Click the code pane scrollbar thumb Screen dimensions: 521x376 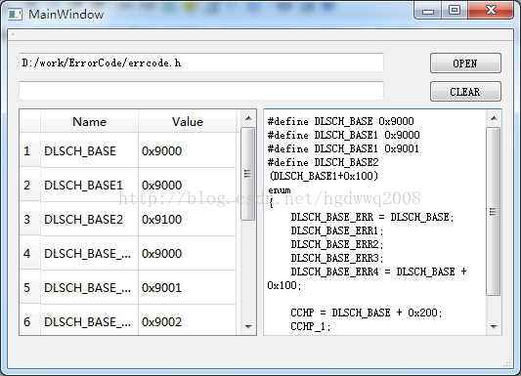[x=494, y=211]
